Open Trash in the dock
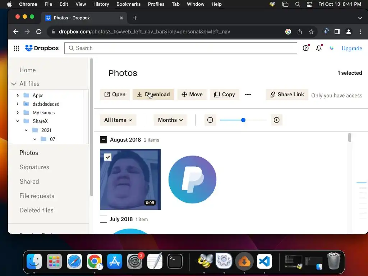Screen dimensions: 368x276 (x=334, y=261)
